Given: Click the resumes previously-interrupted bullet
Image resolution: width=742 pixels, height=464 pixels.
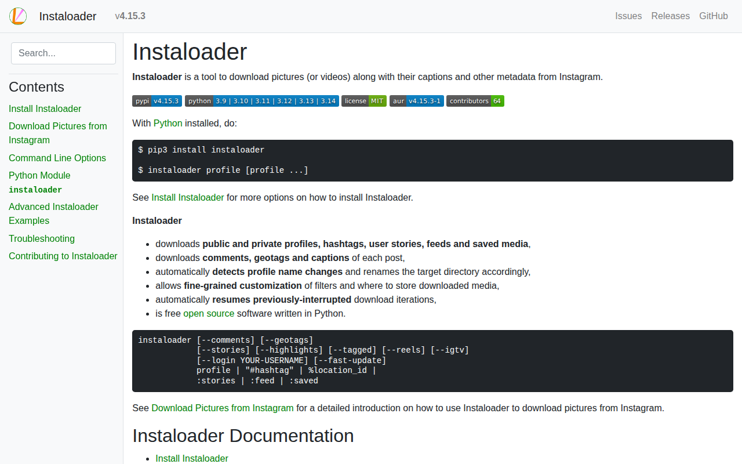Looking at the screenshot, I should (x=296, y=299).
